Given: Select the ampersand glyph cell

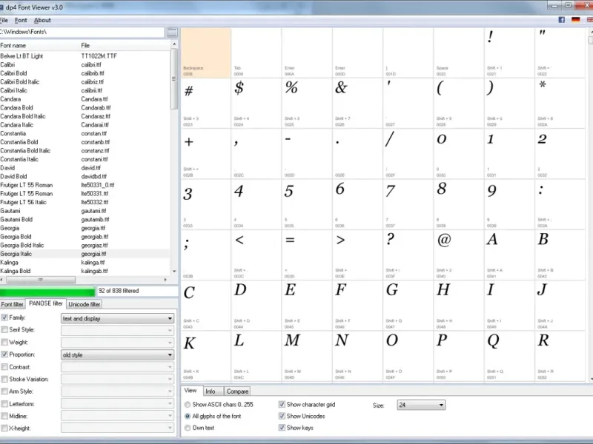Looking at the screenshot, I should [x=357, y=104].
